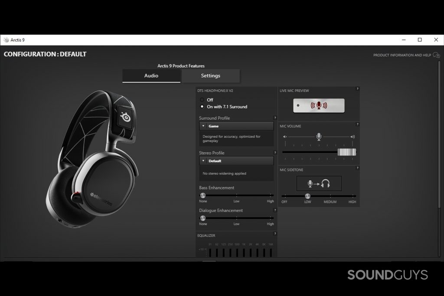Turn DTS Headphone:X off

coord(202,100)
